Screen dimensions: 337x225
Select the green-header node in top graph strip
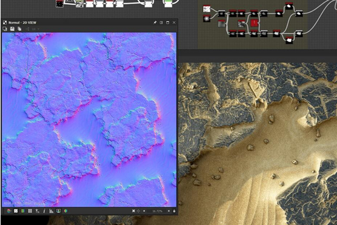[x=168, y=3]
